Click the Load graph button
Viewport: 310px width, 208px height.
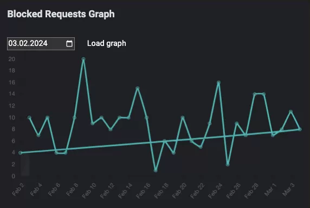point(107,44)
